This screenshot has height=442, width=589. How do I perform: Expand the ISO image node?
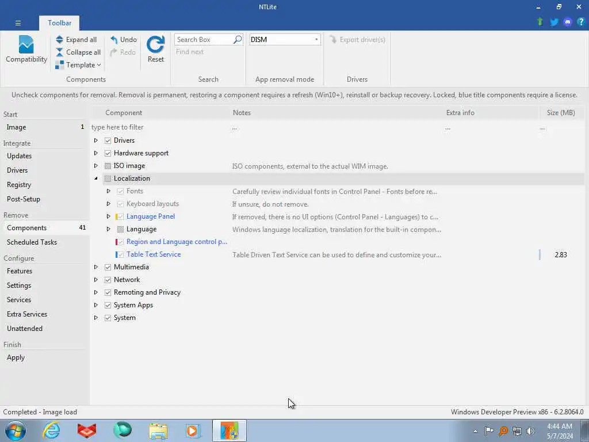tap(96, 166)
